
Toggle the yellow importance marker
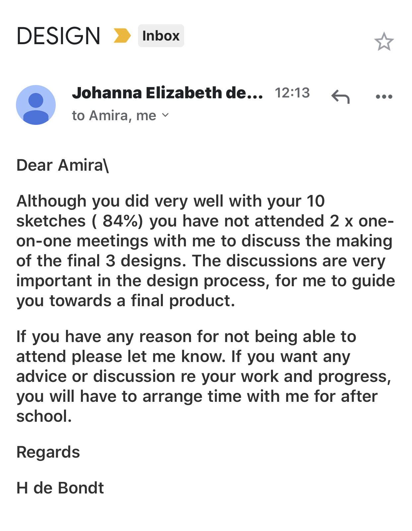click(122, 36)
